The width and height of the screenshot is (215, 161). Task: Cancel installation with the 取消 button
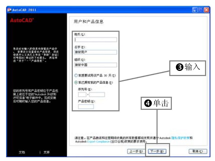click(x=198, y=151)
